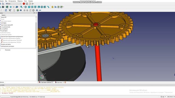Run the macro with the gray play arrow
The image size is (175, 98).
(33, 4)
